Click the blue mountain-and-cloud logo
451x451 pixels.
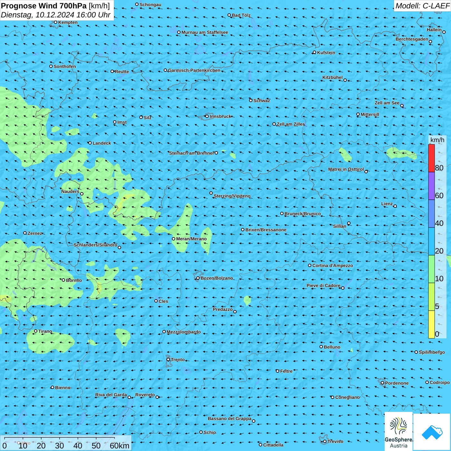(x=432, y=432)
